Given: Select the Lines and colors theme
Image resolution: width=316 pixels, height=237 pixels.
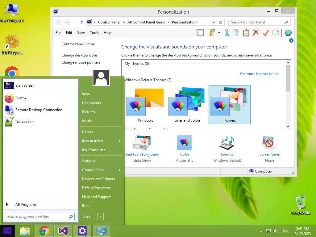Looking at the screenshot, I should (x=187, y=105).
